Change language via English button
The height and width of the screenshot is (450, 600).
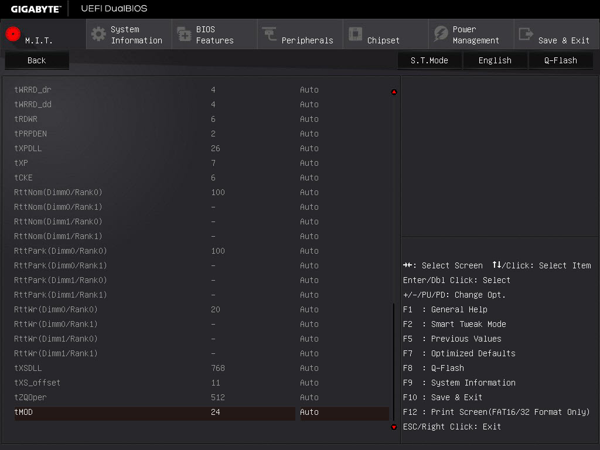[x=495, y=60]
